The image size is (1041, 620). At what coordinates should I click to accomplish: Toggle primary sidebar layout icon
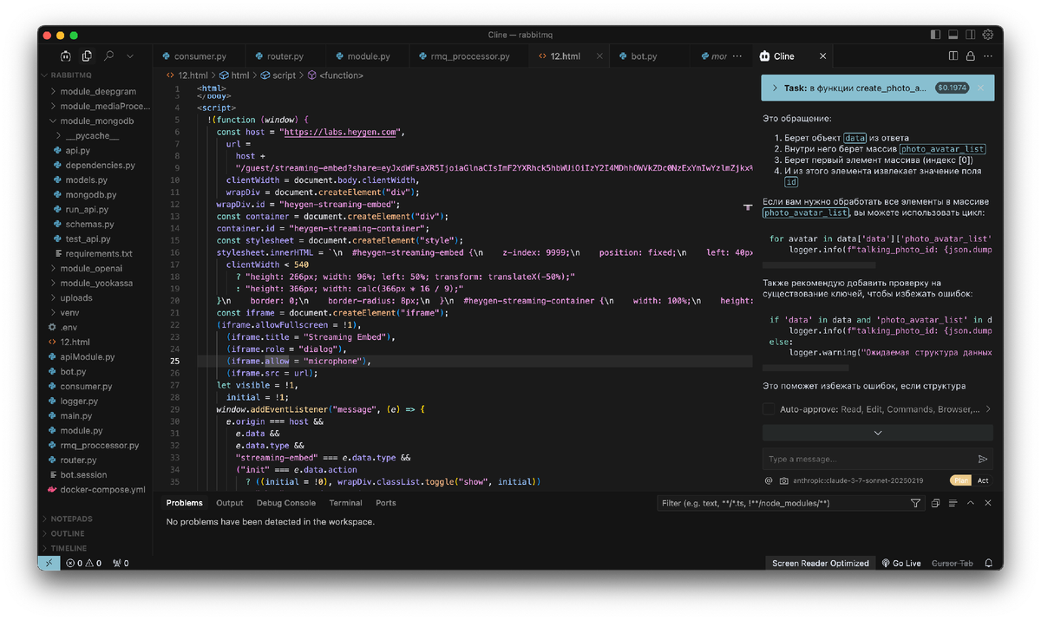pos(935,35)
